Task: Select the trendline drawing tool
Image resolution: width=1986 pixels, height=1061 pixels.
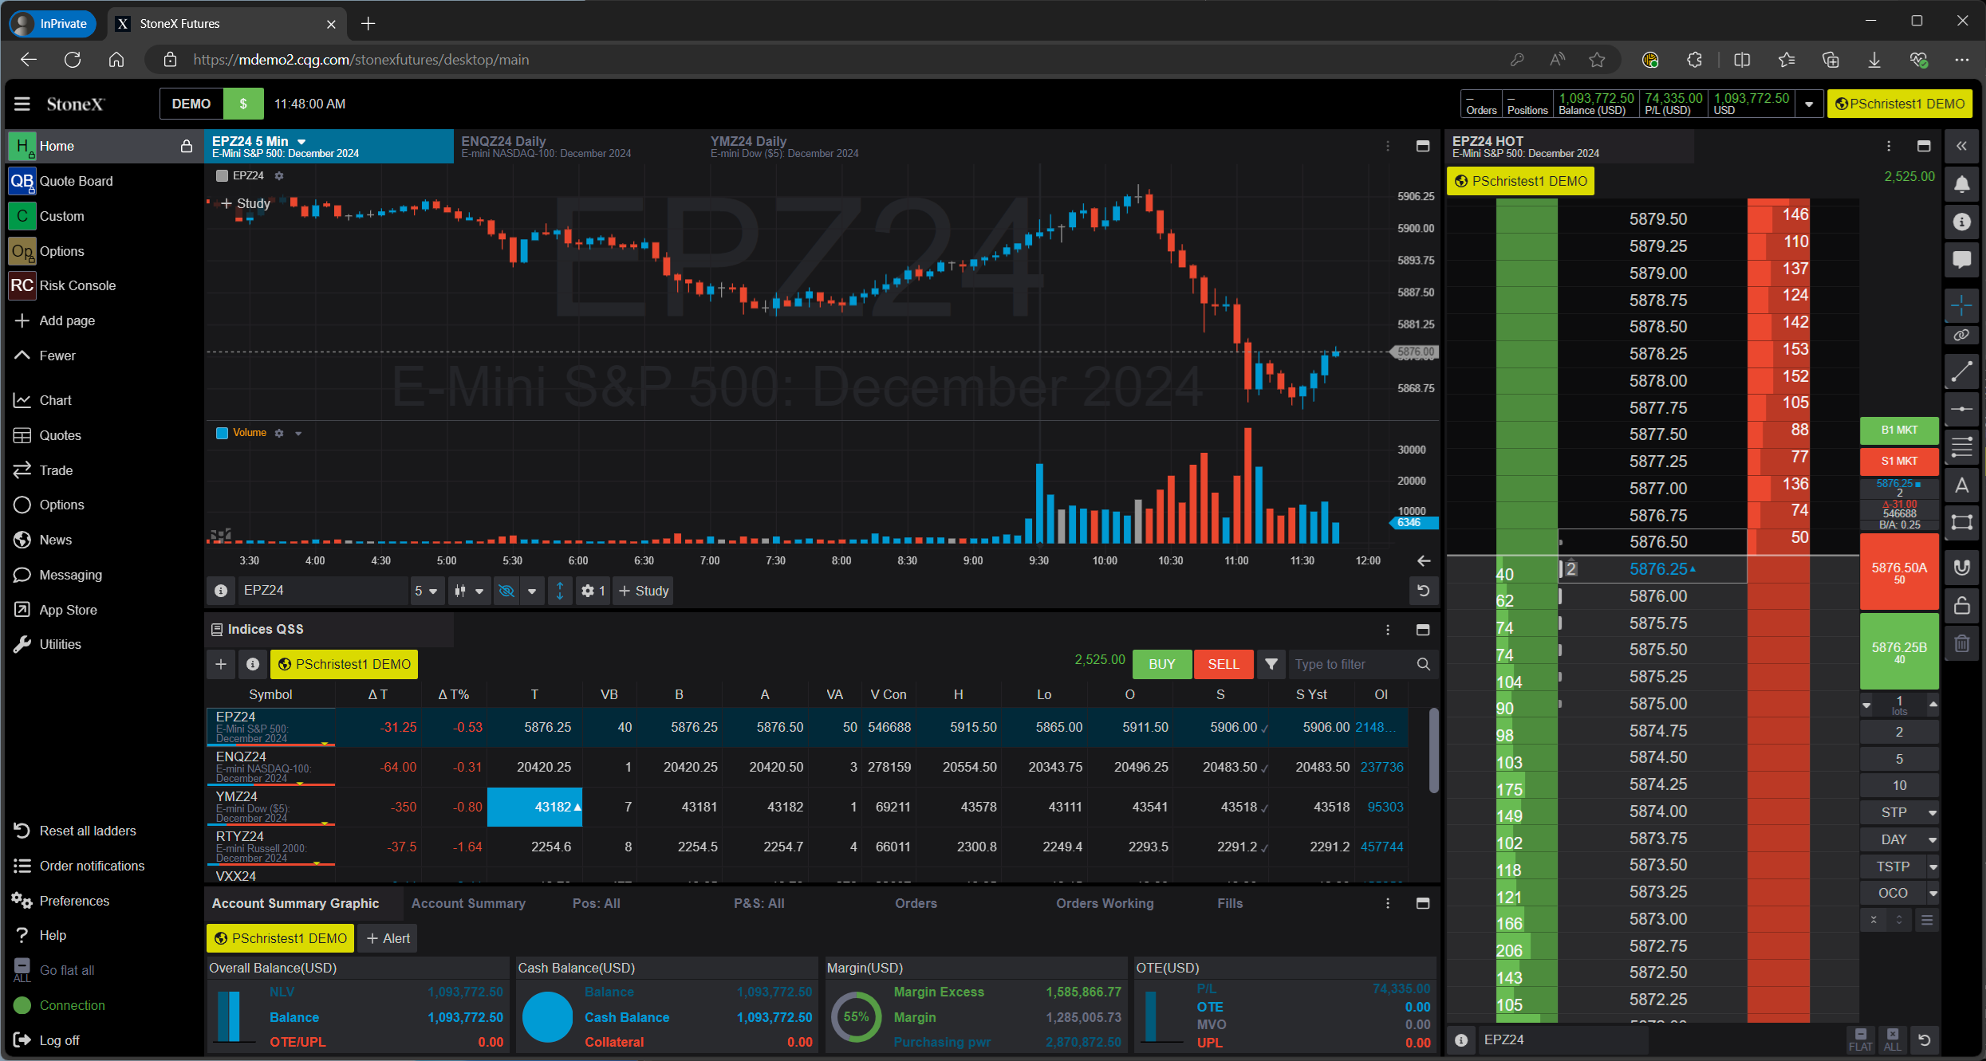Action: tap(1963, 371)
